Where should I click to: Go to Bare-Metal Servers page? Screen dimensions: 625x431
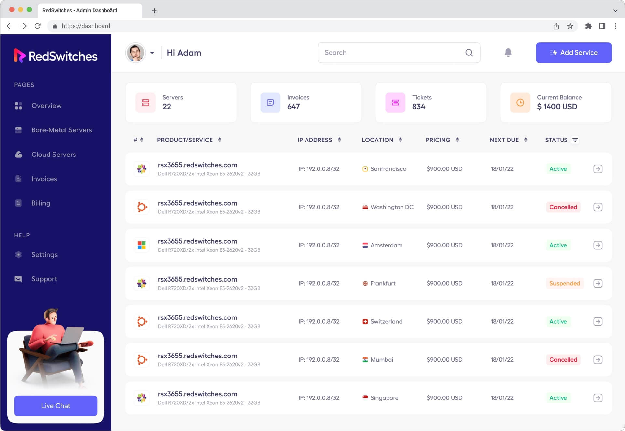[x=53, y=130]
